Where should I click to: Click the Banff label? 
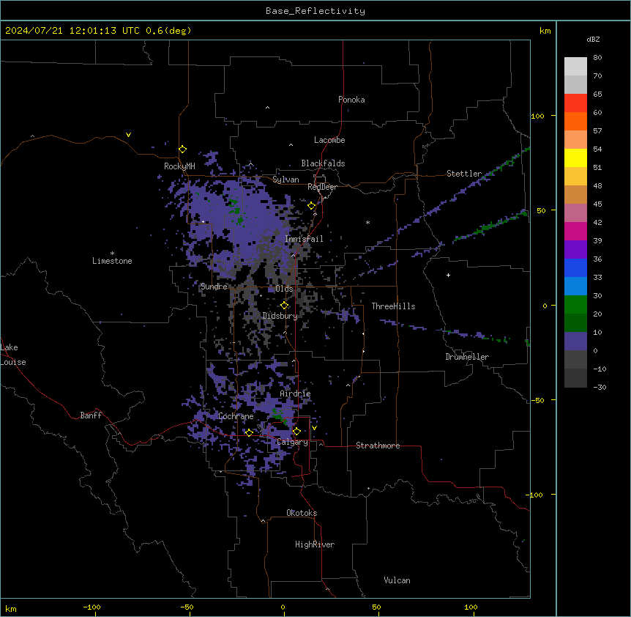coord(91,415)
